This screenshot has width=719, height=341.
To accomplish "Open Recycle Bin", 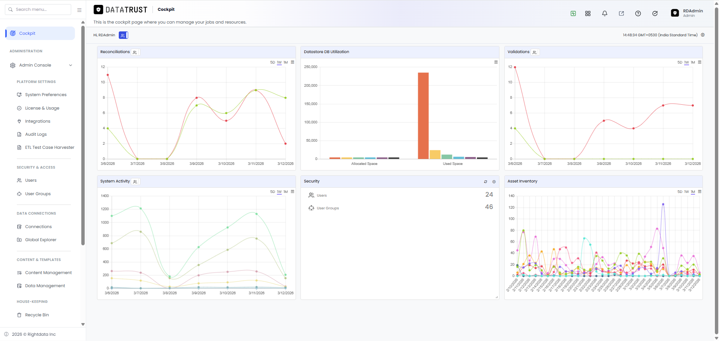I will click(37, 315).
